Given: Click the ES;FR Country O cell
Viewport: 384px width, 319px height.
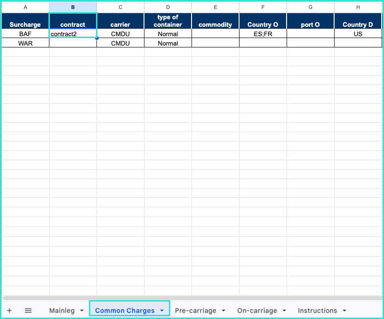Looking at the screenshot, I should [263, 34].
